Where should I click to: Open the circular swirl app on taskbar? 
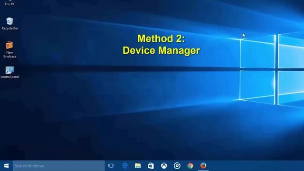(177, 166)
